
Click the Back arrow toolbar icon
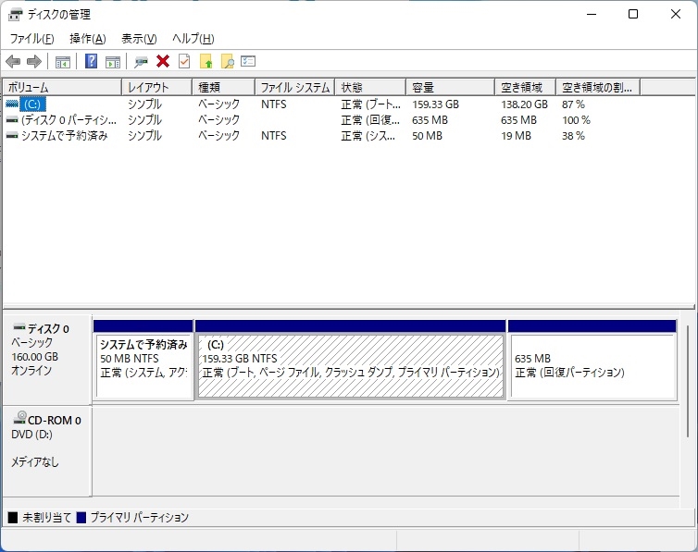coord(13,61)
